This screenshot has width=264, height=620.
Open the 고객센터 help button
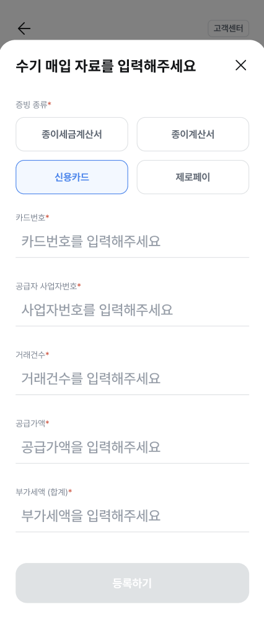pyautogui.click(x=229, y=29)
